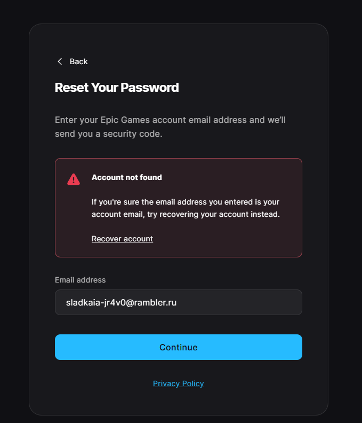Submit with the blue Continue button

[179, 347]
